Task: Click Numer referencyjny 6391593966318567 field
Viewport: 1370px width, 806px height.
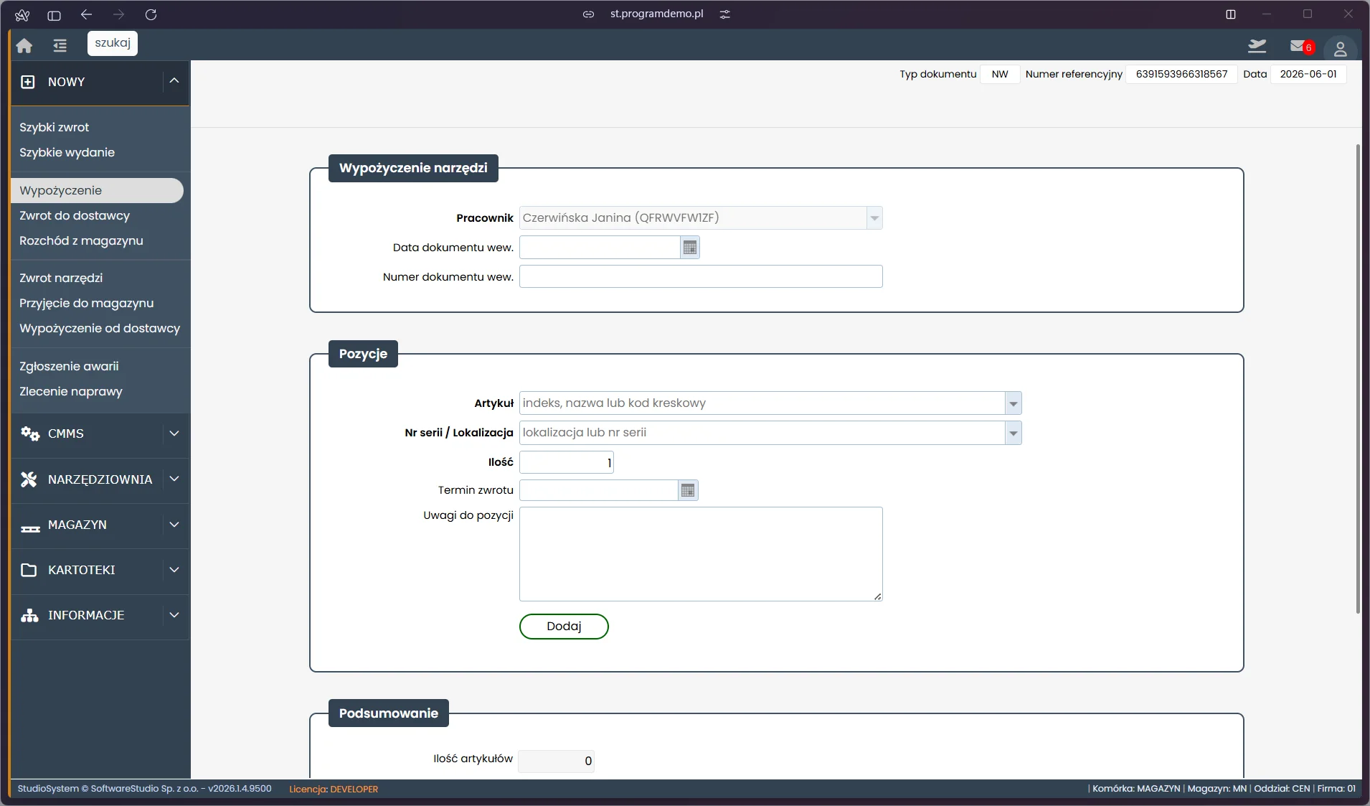Action: click(1181, 74)
